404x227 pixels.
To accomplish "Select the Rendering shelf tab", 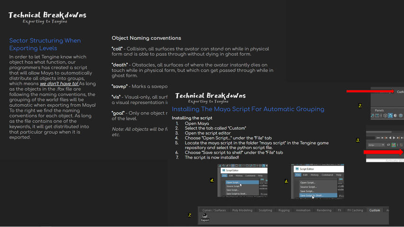I will tap(324, 210).
